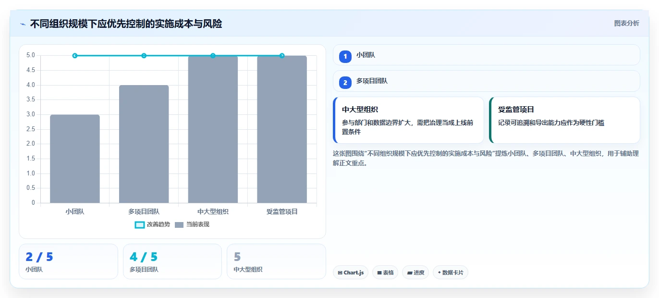Image resolution: width=659 pixels, height=298 pixels.
Task: Click the trend line point above 小团队
Action: coord(75,56)
